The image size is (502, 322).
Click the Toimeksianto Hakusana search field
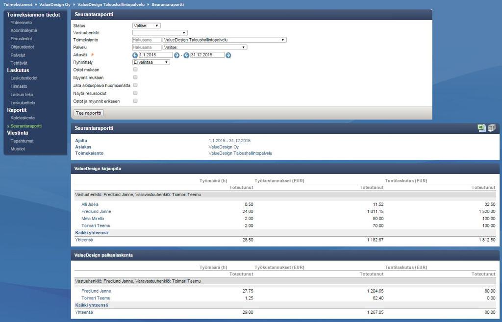tap(147, 40)
